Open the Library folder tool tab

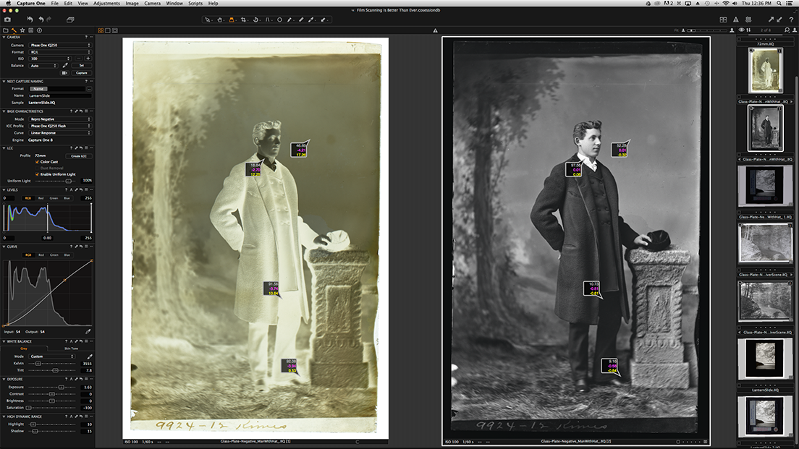[6, 30]
